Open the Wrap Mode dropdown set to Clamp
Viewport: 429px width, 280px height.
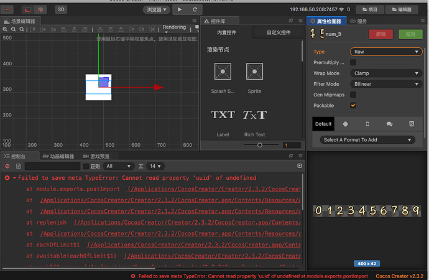click(385, 73)
